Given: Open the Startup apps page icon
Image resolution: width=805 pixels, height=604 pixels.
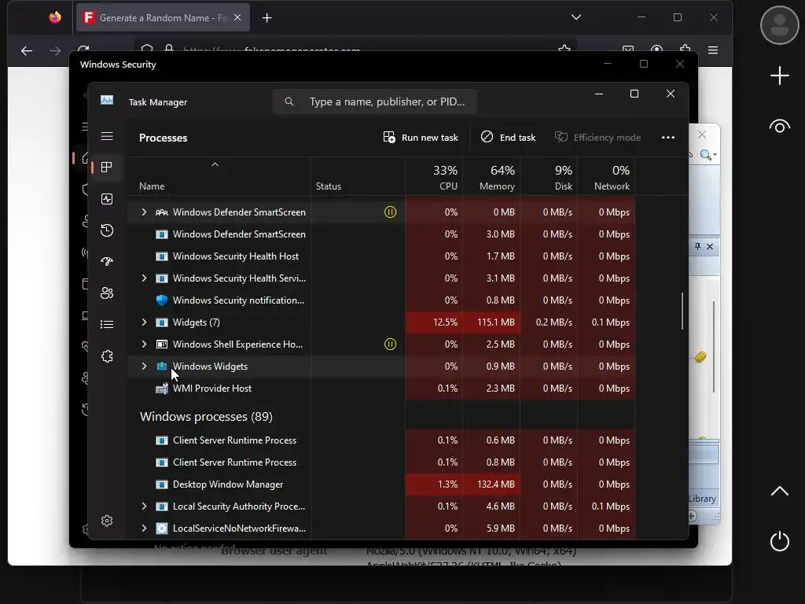Looking at the screenshot, I should point(107,261).
